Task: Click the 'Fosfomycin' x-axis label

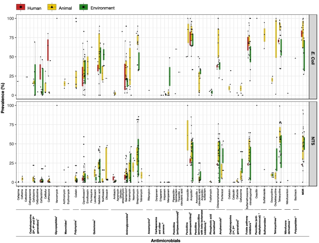Action: (x=210, y=195)
